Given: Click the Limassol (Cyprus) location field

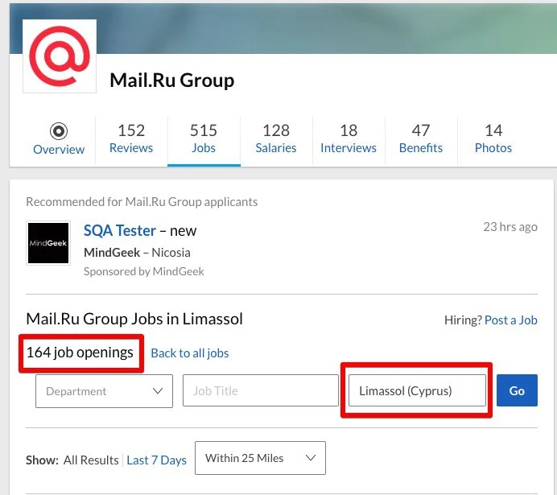Looking at the screenshot, I should 417,391.
